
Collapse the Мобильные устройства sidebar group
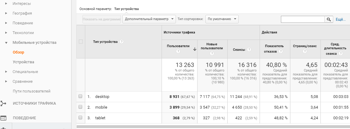tap(6, 43)
